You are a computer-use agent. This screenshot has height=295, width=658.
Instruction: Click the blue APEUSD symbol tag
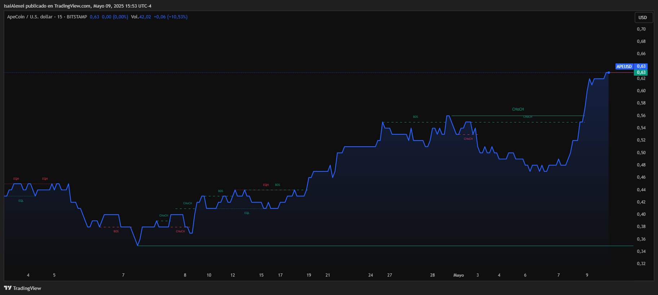click(624, 67)
